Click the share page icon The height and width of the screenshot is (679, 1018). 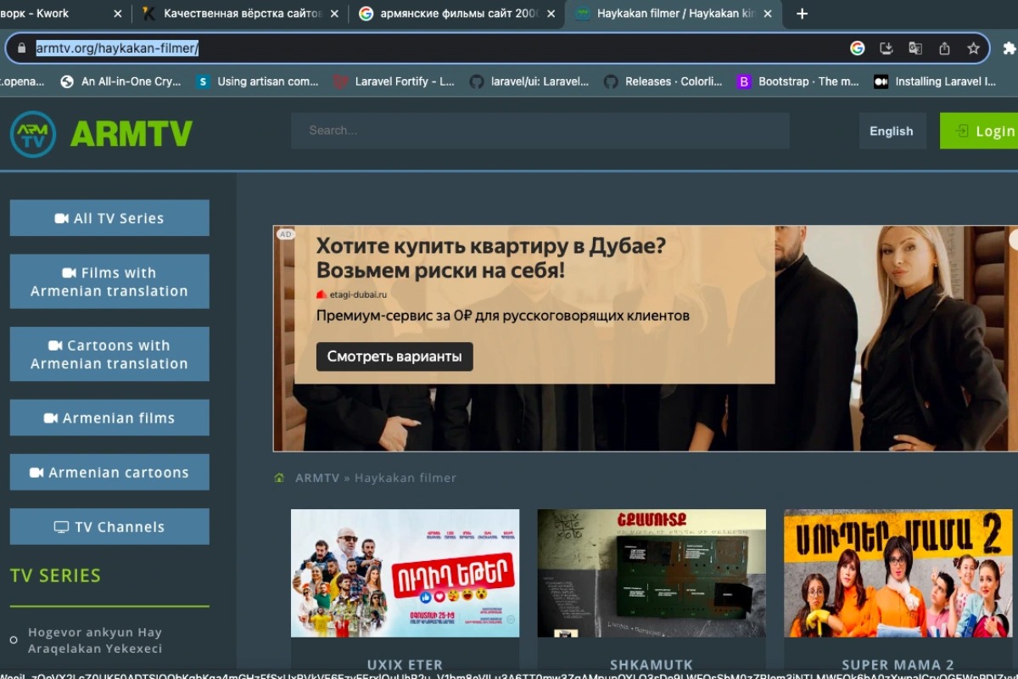tap(944, 48)
